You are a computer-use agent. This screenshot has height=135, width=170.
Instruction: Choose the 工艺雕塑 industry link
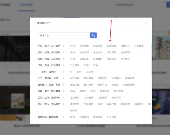coord(139,46)
